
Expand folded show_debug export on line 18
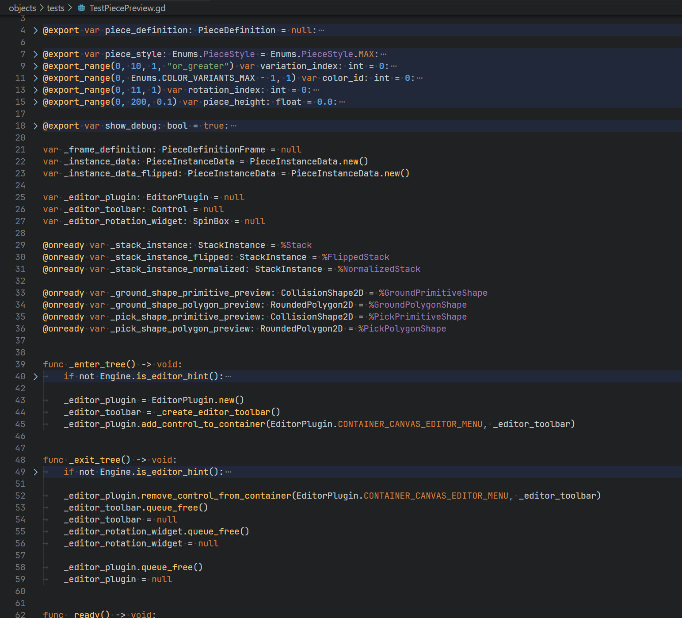(x=36, y=126)
